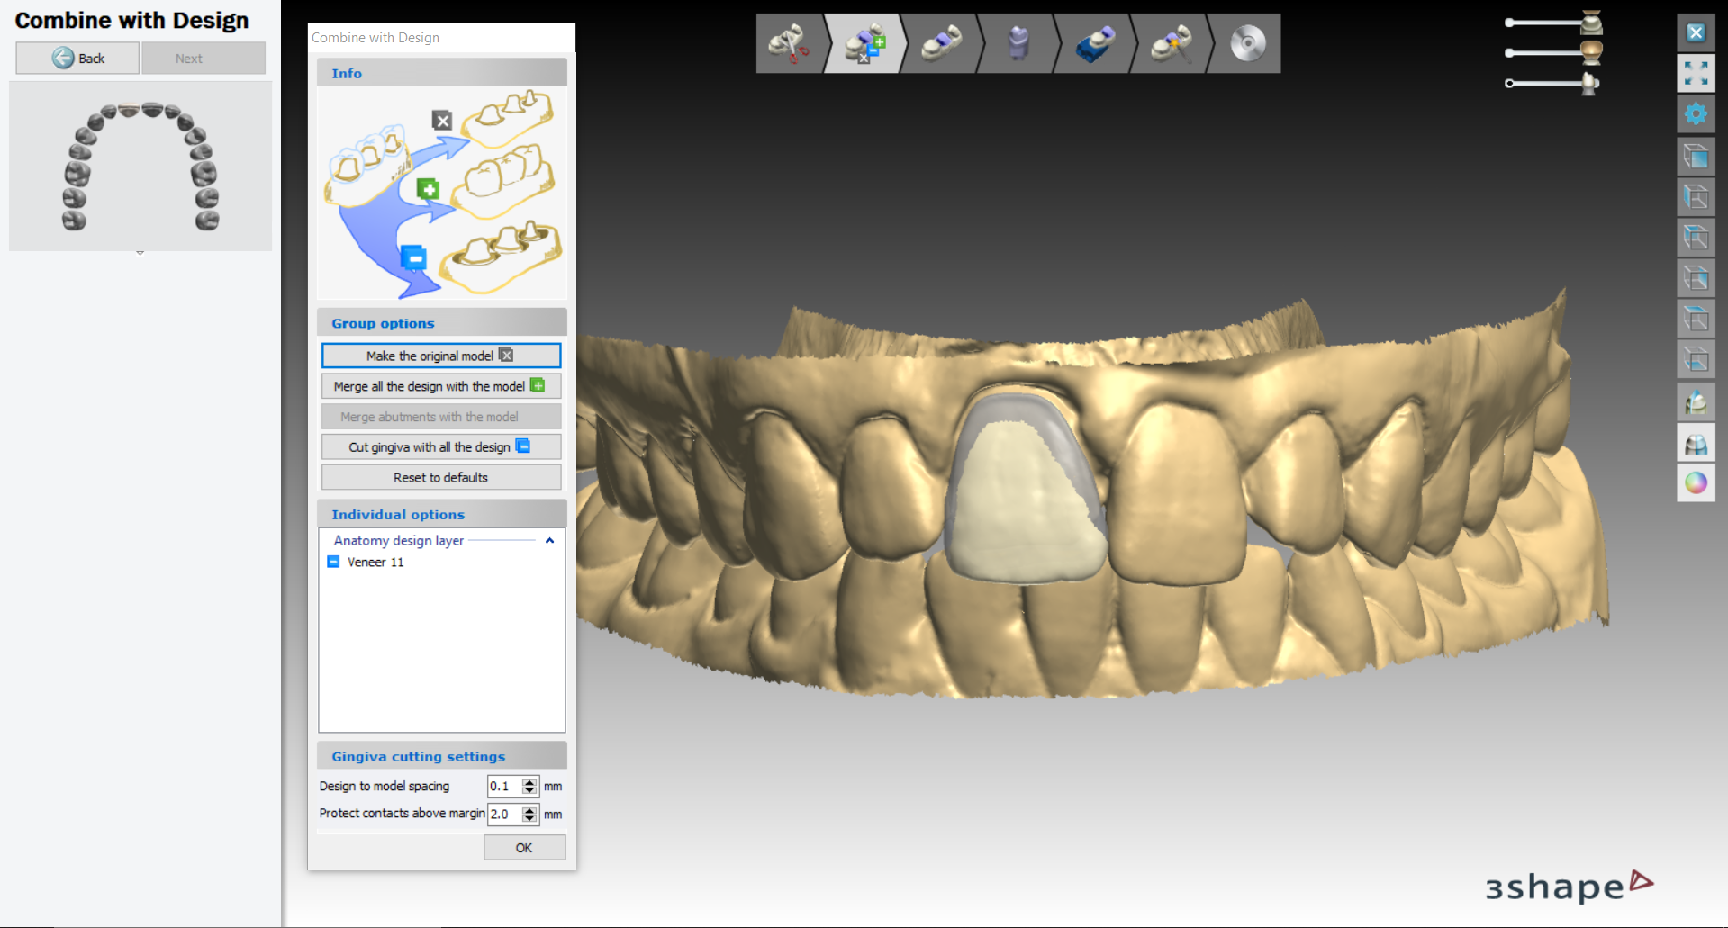Click Cut gingiva with all the design
The width and height of the screenshot is (1728, 928).
pyautogui.click(x=441, y=447)
